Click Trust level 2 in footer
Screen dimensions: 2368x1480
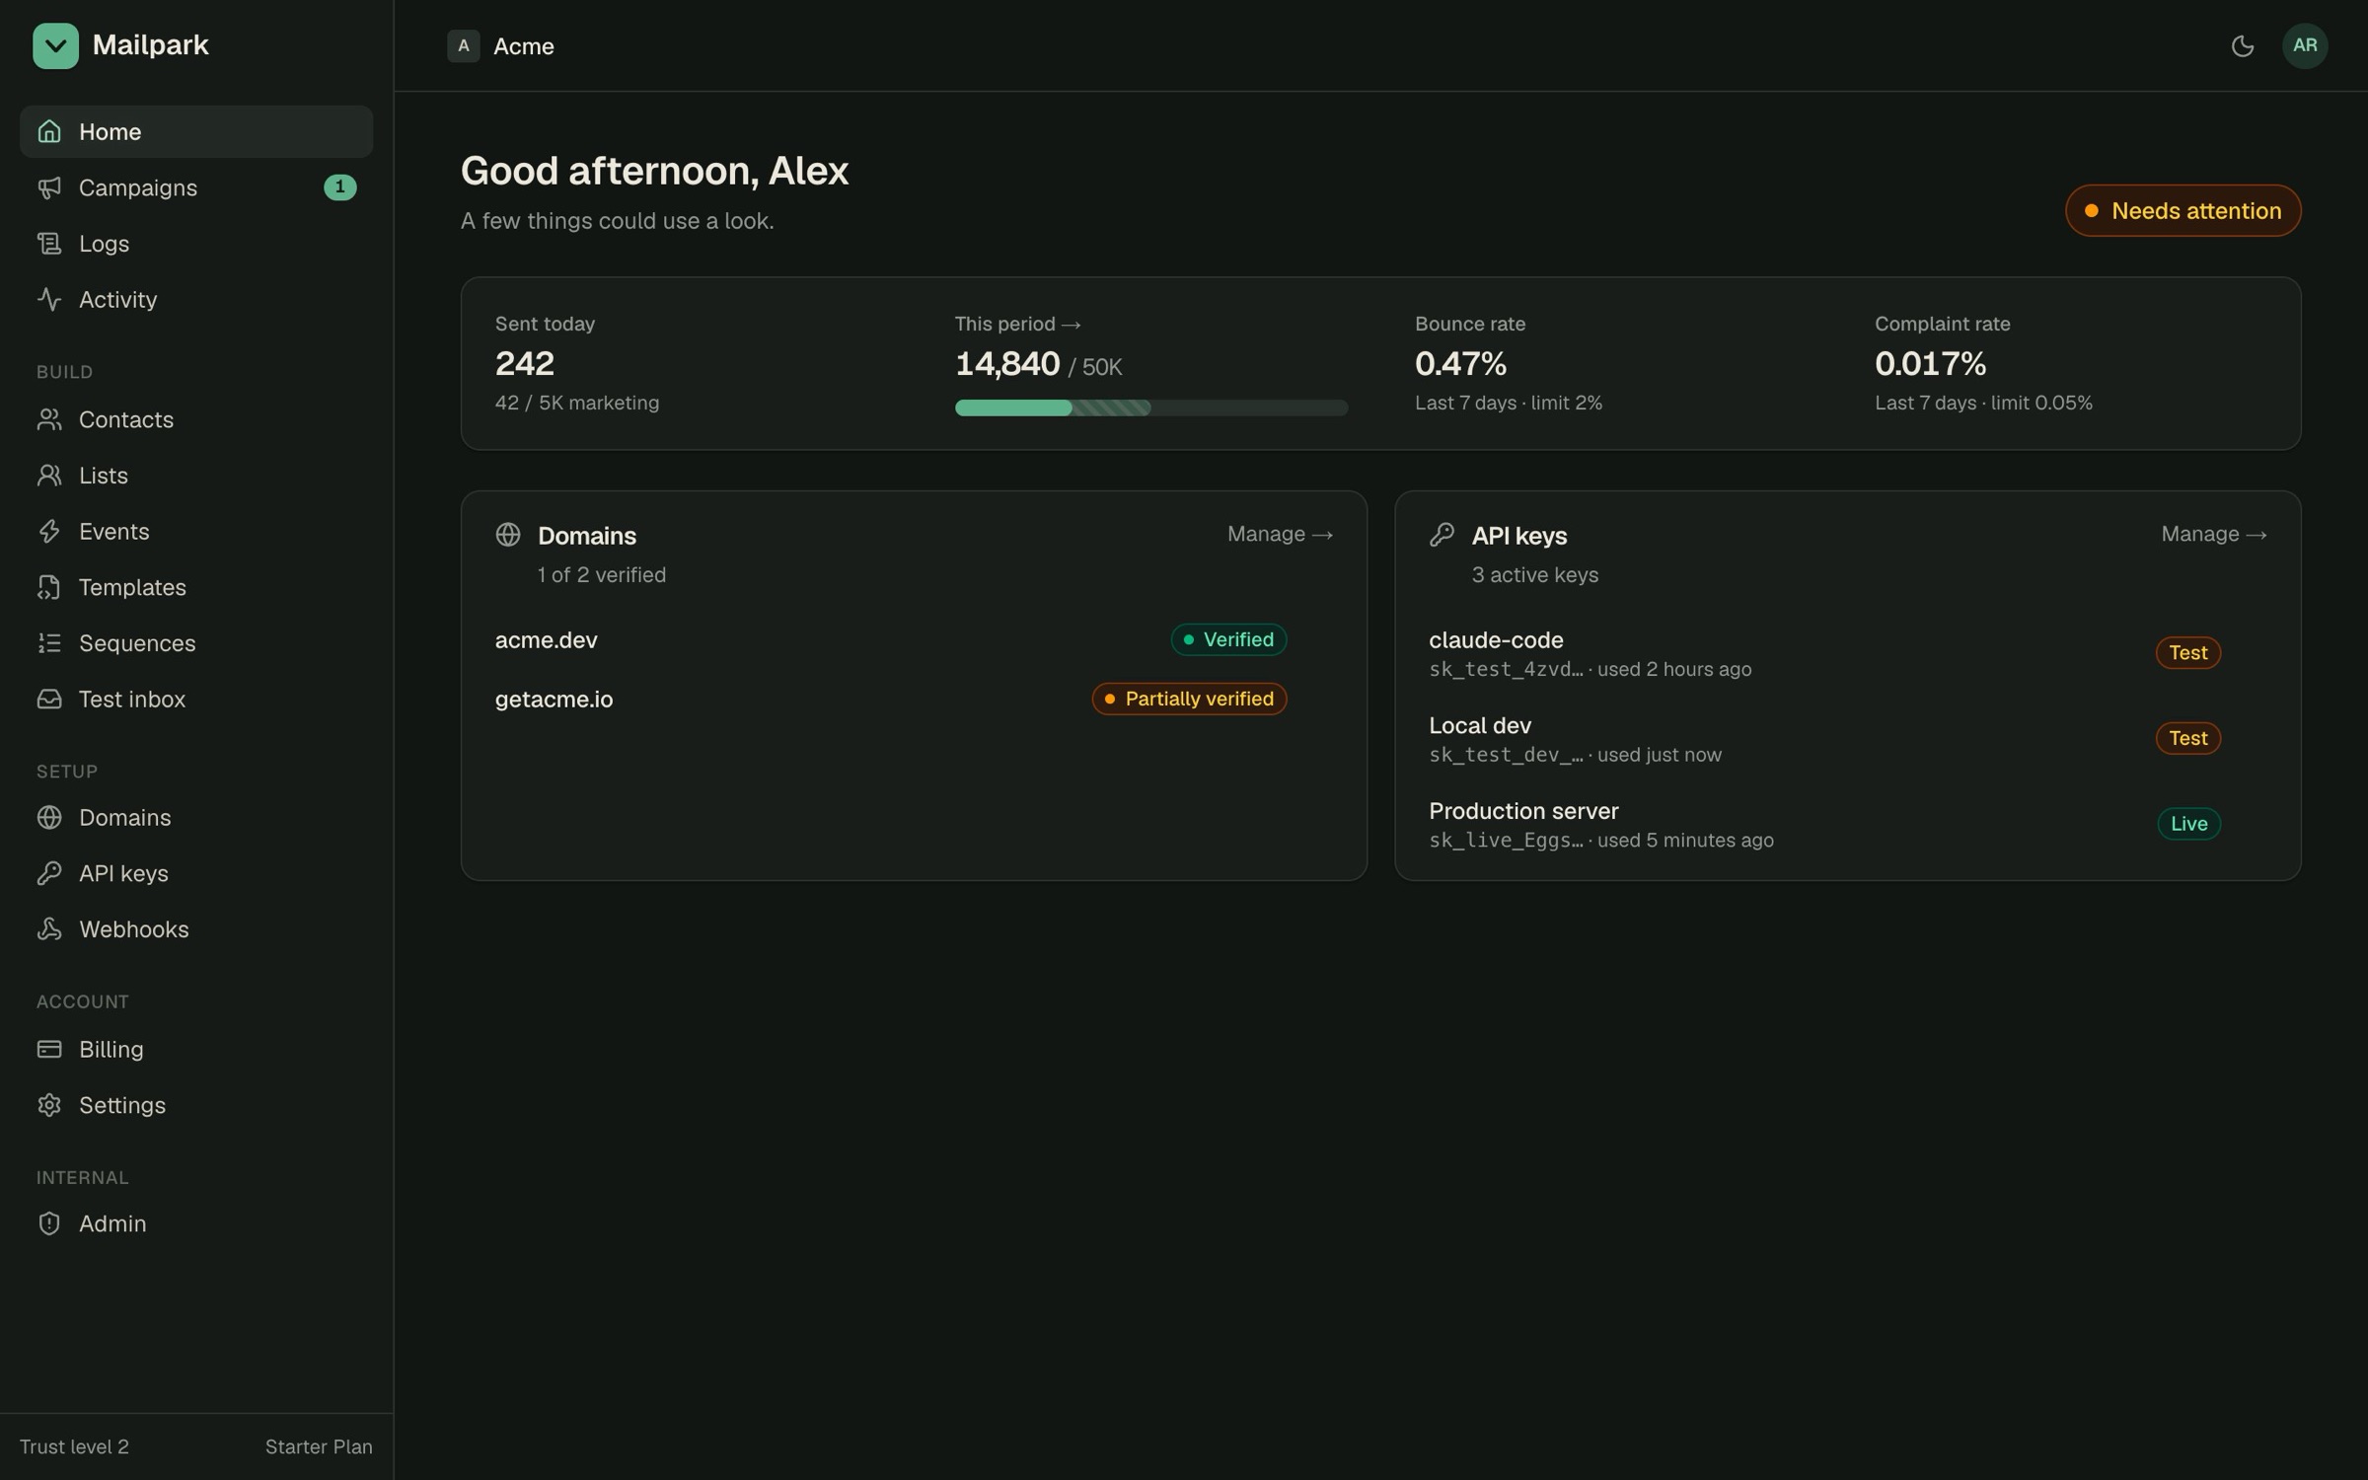tap(74, 1446)
